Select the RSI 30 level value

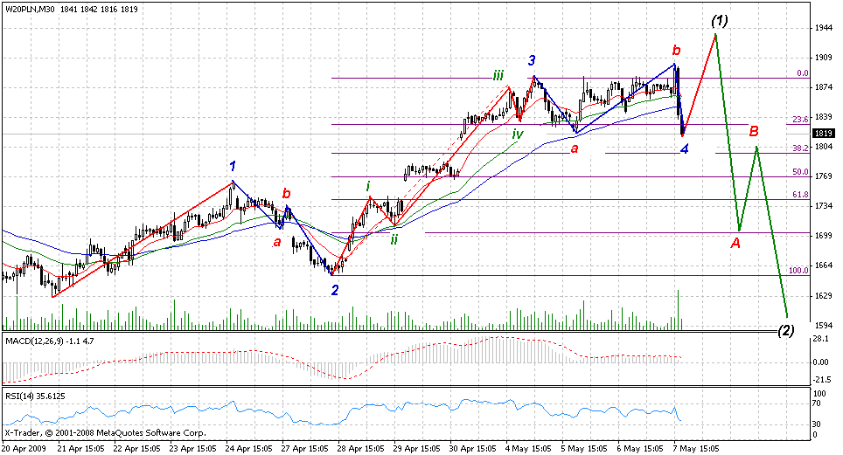coord(816,424)
